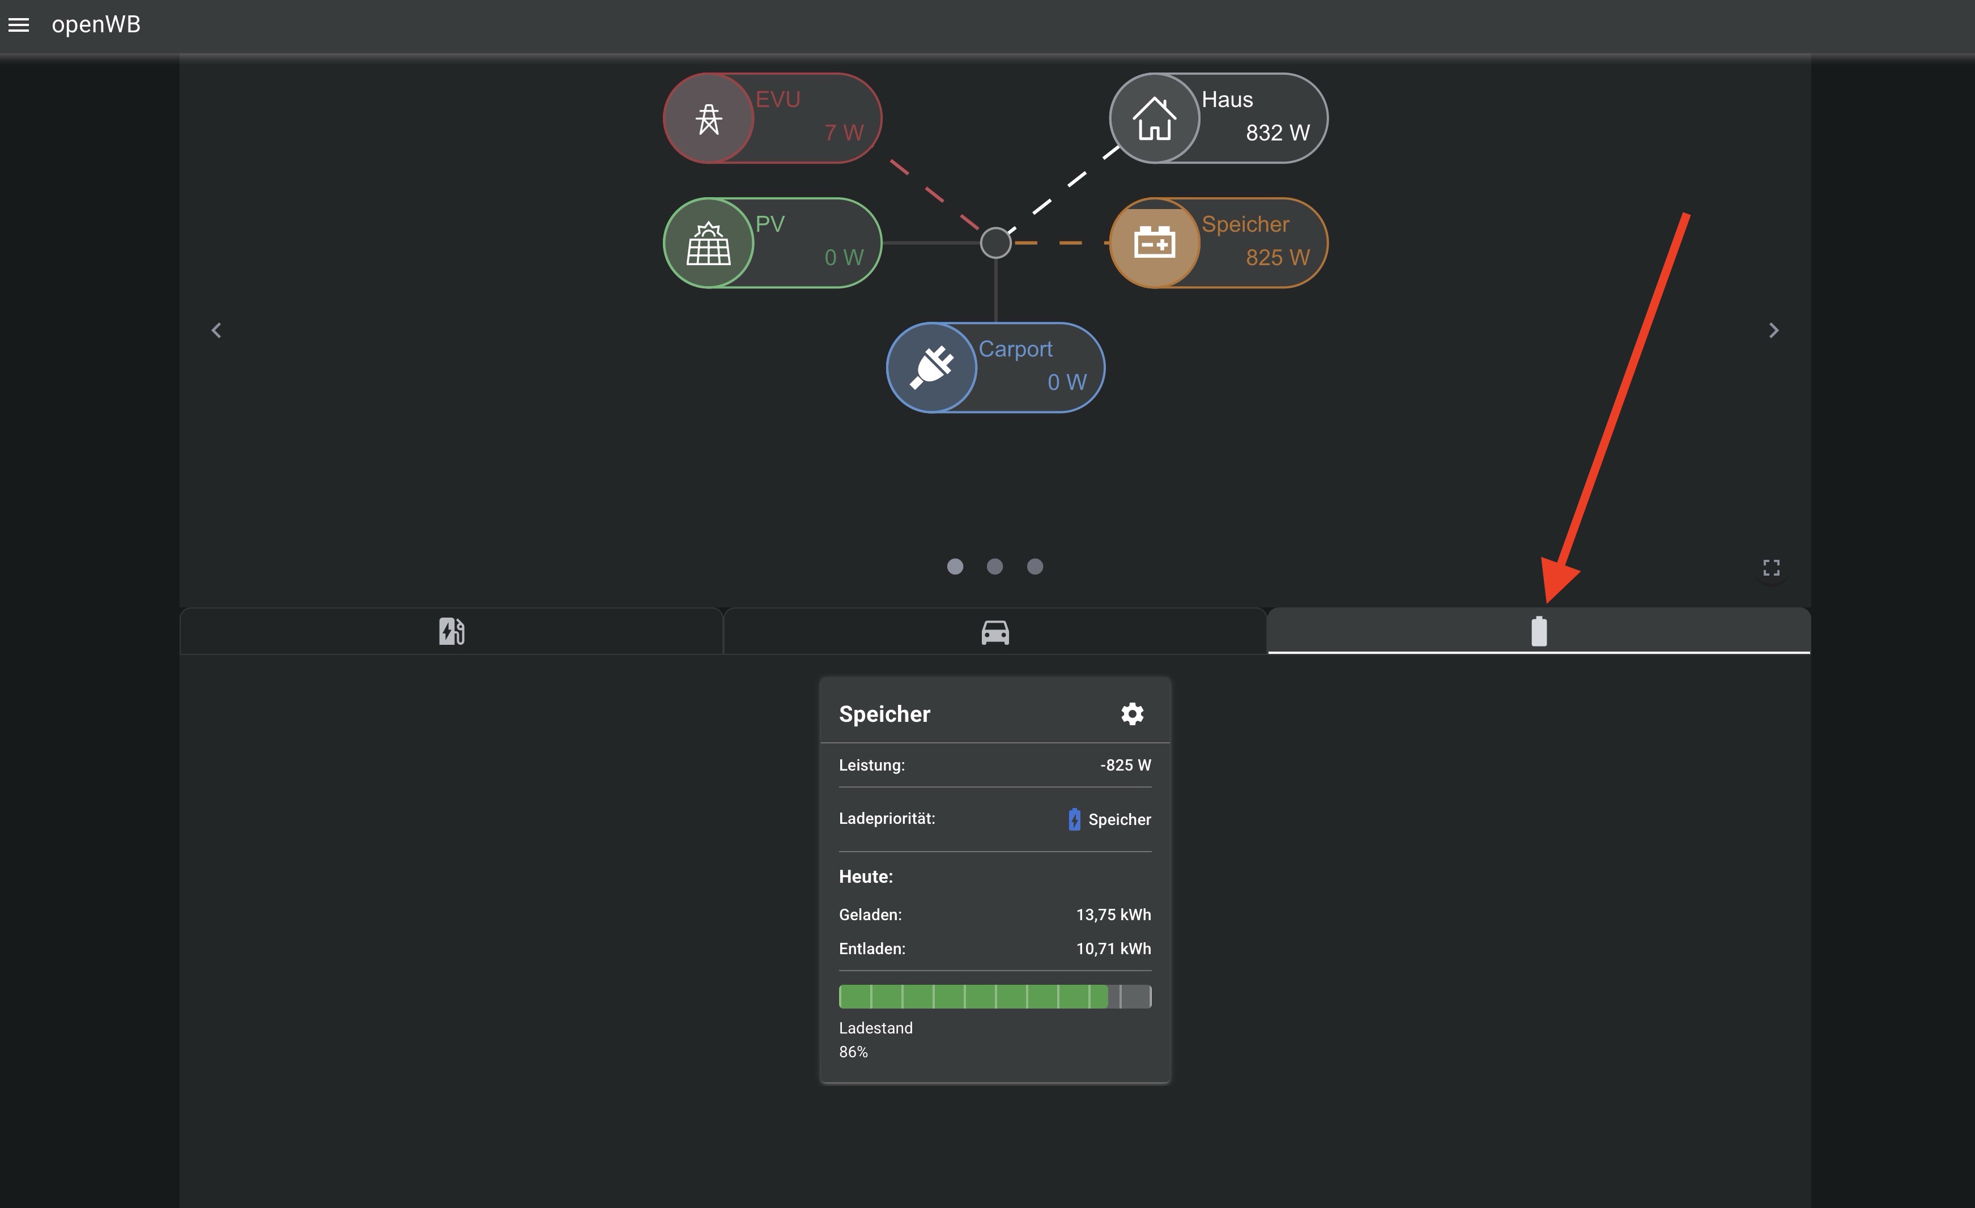
Task: Click the central flow diagram node circle
Action: tap(995, 243)
